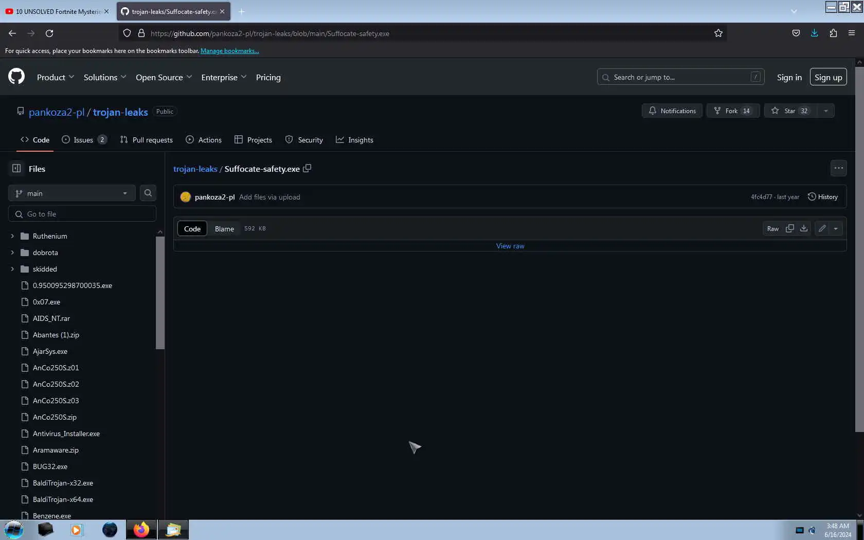Focus the Search or jump to box
The image size is (864, 540).
(681, 77)
